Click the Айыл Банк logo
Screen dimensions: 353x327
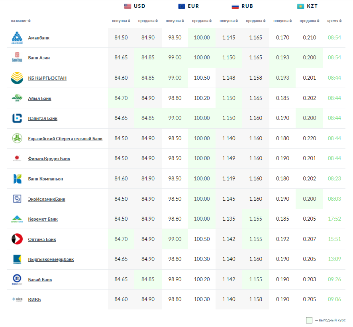[17, 98]
